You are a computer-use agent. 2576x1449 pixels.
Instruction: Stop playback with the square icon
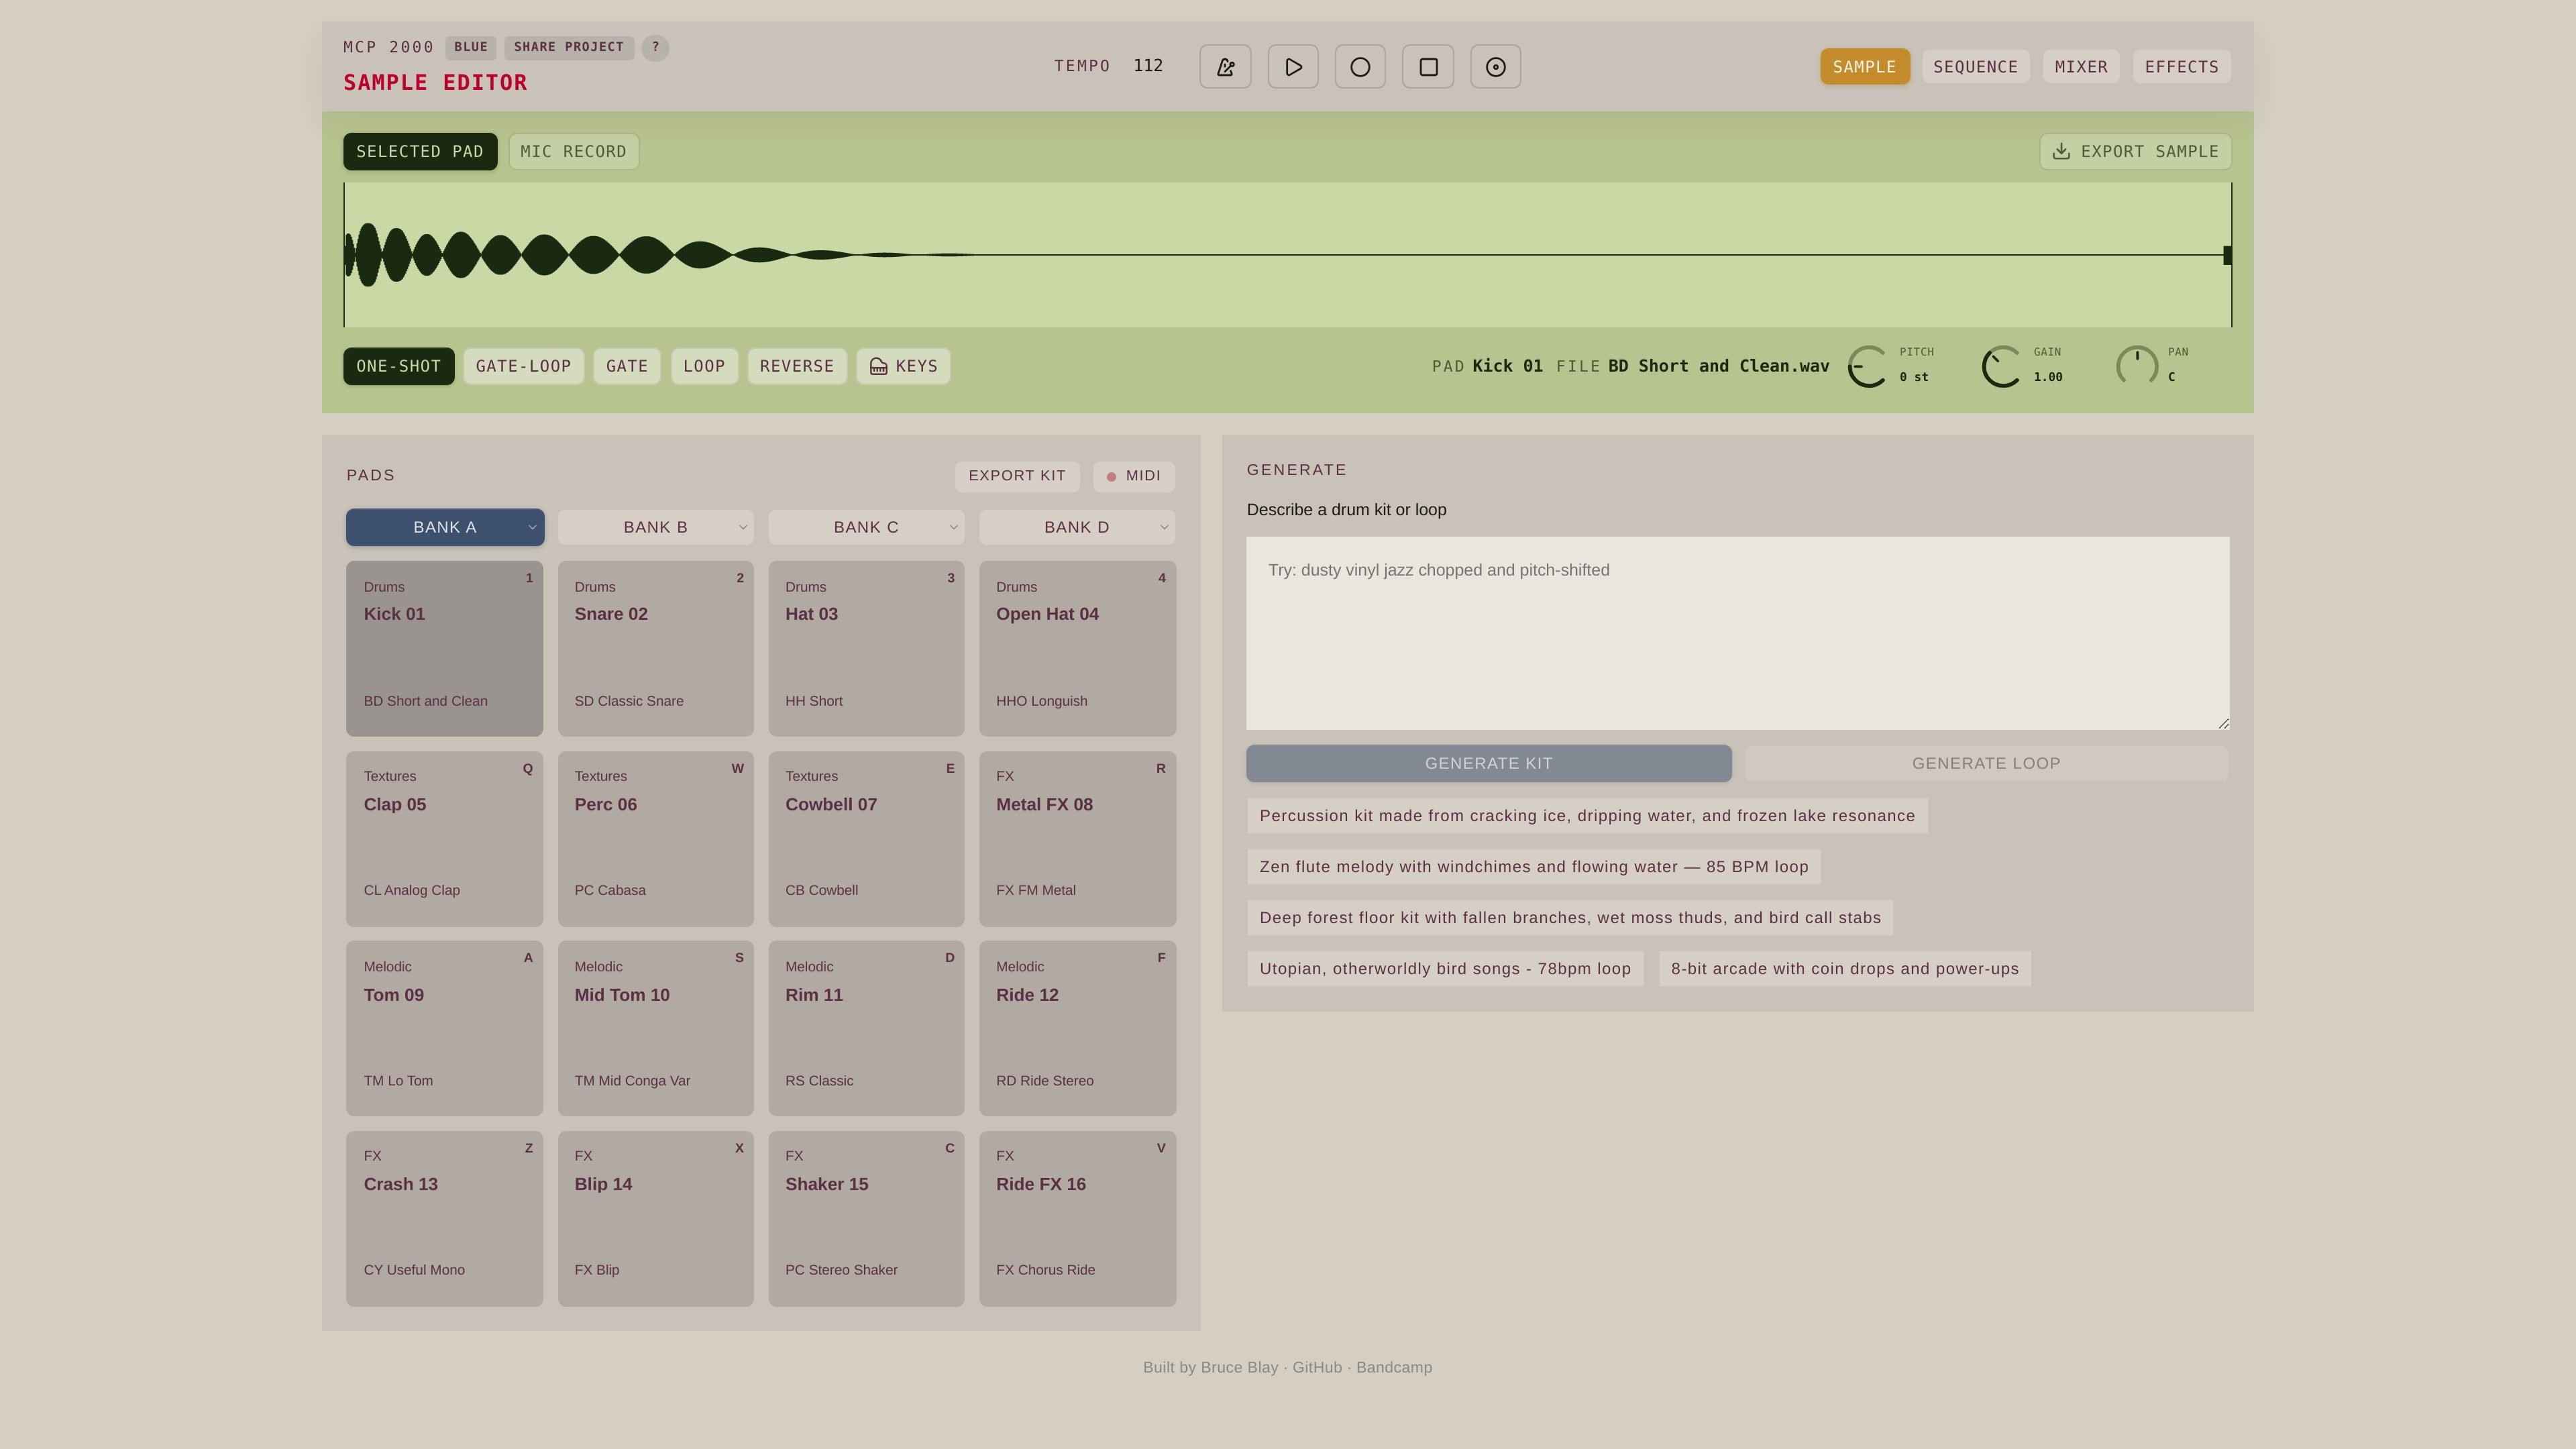coord(1428,67)
